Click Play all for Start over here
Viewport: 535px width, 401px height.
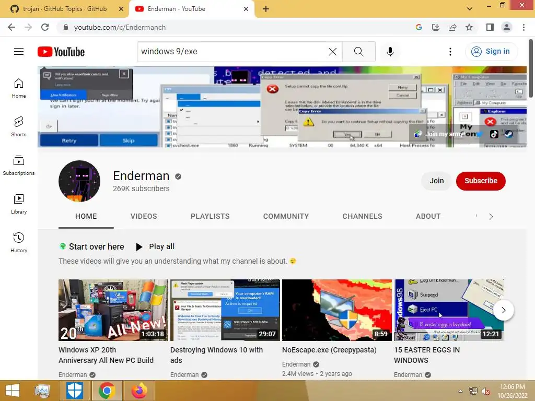pyautogui.click(x=155, y=246)
